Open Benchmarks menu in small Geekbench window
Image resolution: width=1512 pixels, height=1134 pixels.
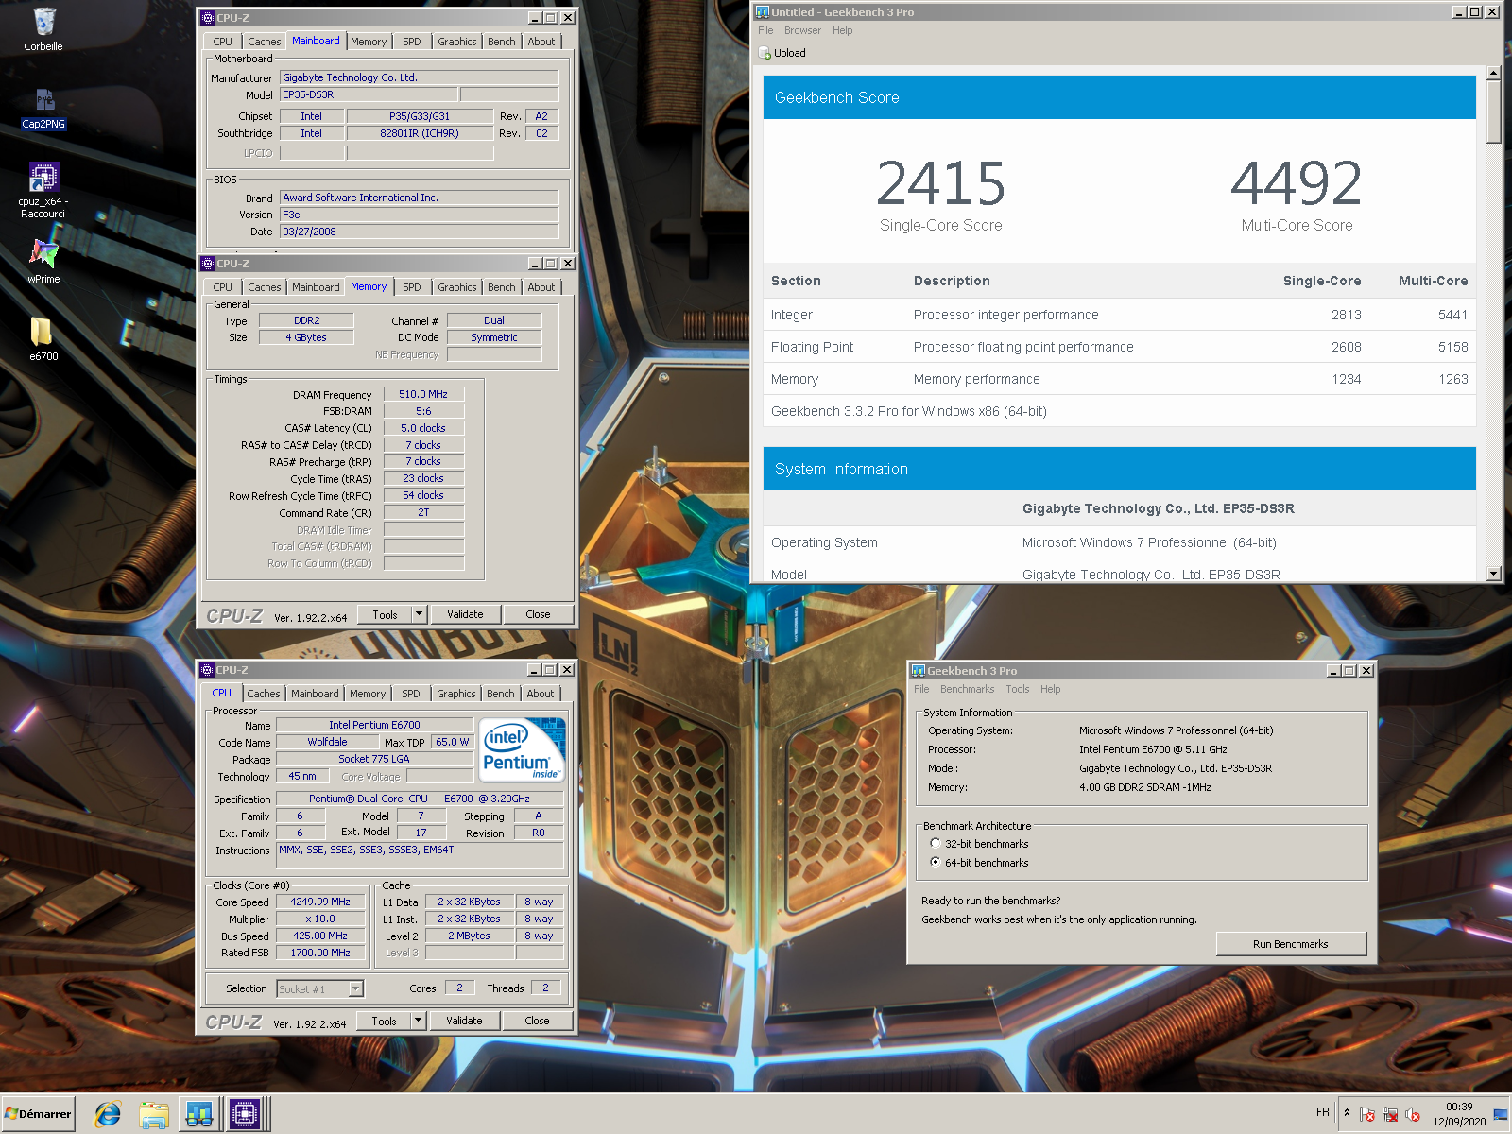pos(967,689)
